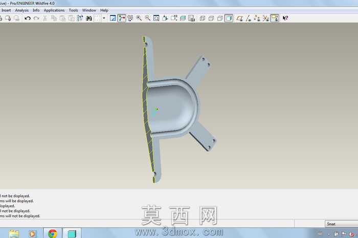Click the "ms will not be displayed." message
The height and width of the screenshot is (238, 358).
(x=20, y=216)
